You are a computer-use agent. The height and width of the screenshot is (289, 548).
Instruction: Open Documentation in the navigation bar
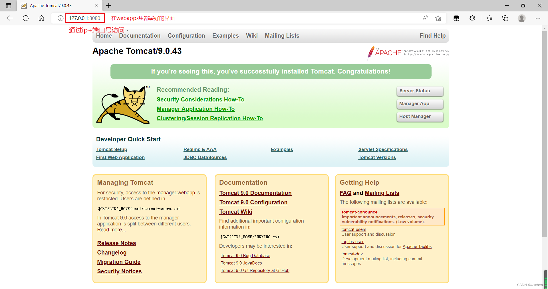point(140,36)
